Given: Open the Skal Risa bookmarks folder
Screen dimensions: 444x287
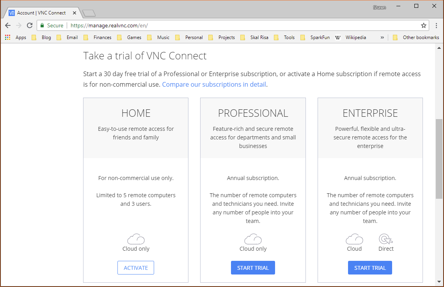Looking at the screenshot, I should pyautogui.click(x=254, y=37).
